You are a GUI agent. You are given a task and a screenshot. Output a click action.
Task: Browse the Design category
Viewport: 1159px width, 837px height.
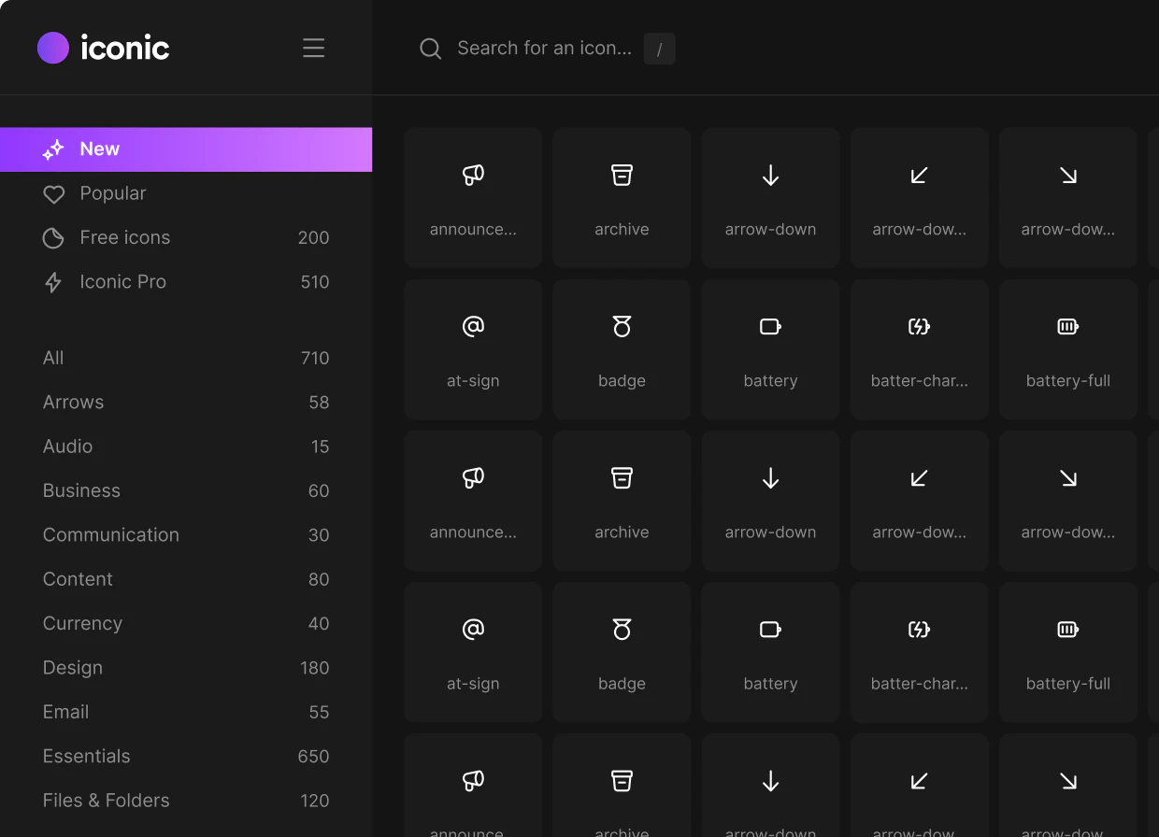click(73, 668)
